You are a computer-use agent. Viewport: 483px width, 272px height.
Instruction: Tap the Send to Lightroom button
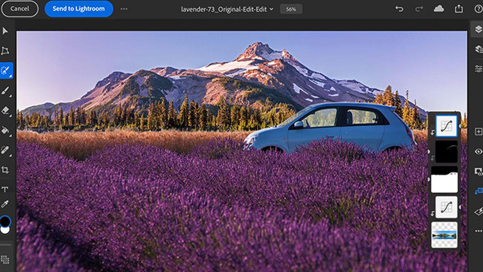(78, 8)
